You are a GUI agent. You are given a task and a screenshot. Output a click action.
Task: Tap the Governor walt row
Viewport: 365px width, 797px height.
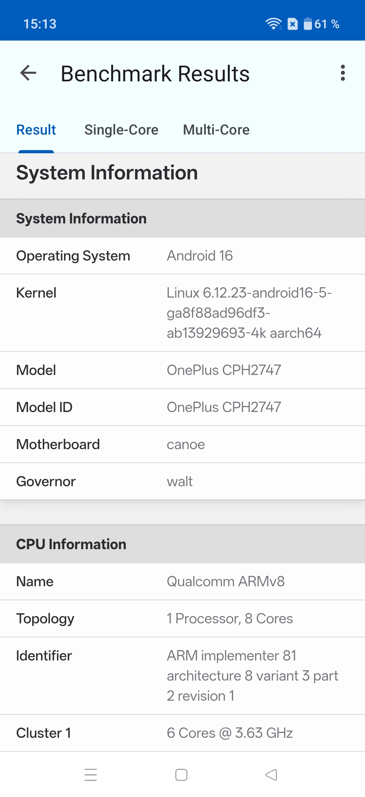click(182, 481)
